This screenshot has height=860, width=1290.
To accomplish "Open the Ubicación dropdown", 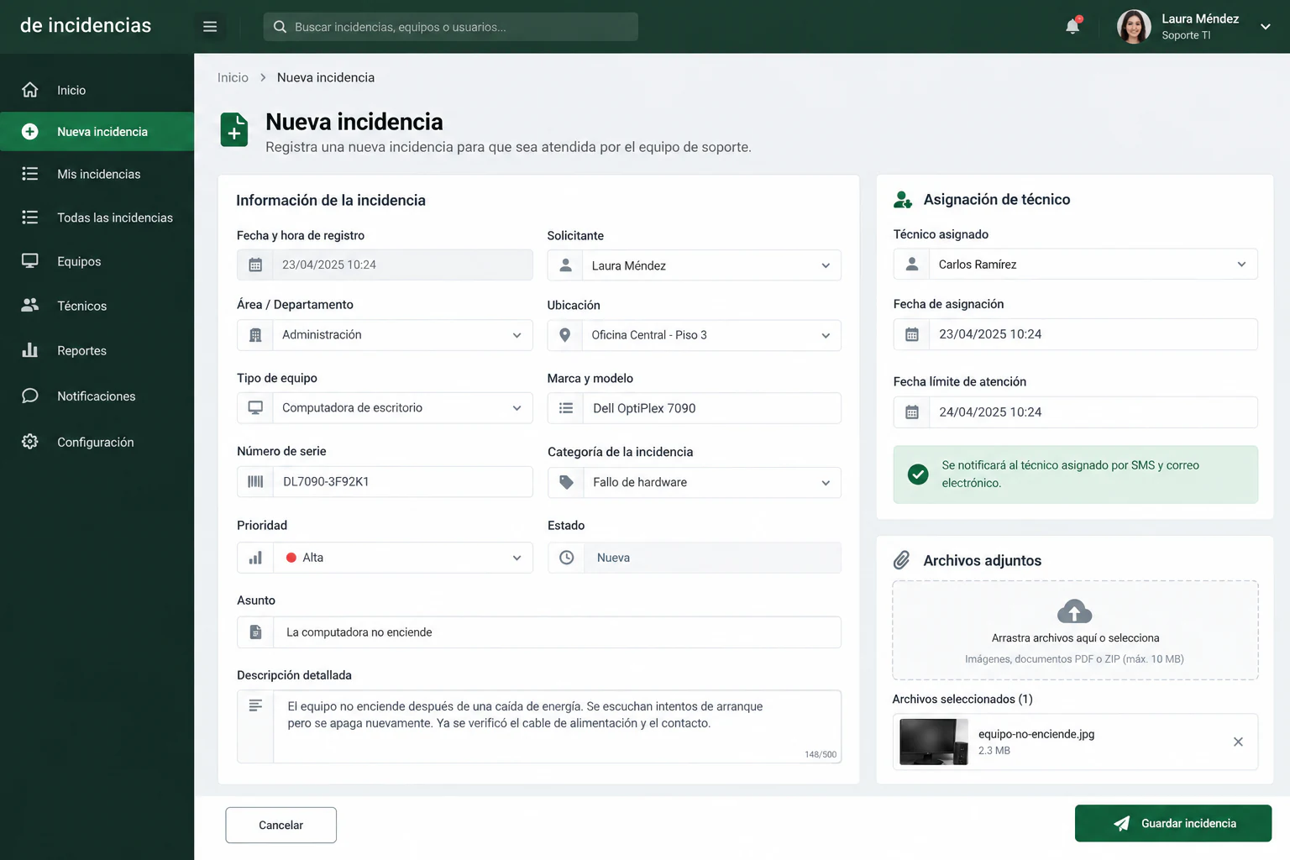I will point(694,335).
